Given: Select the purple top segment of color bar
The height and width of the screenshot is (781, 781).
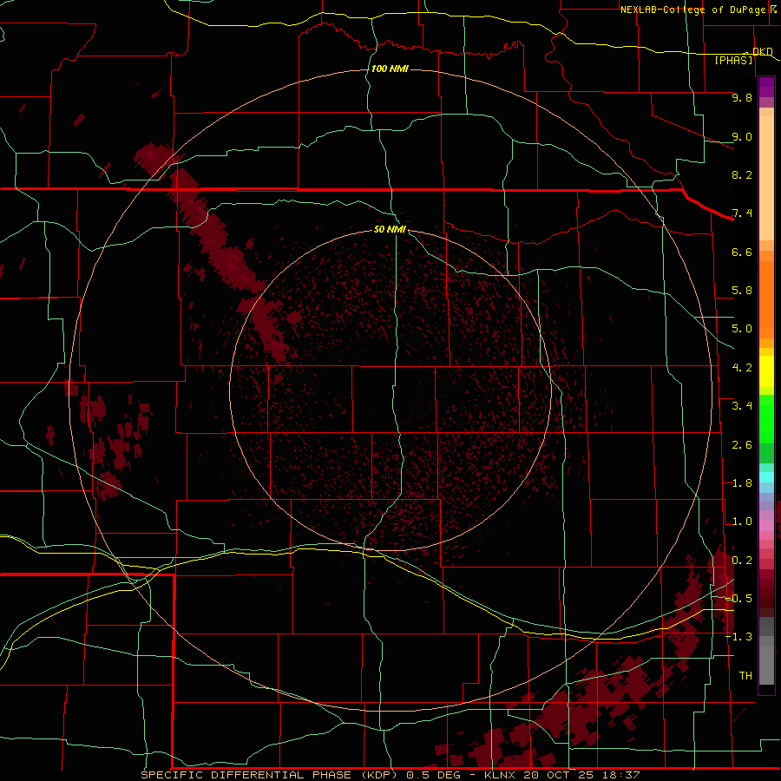Looking at the screenshot, I should pyautogui.click(x=766, y=87).
